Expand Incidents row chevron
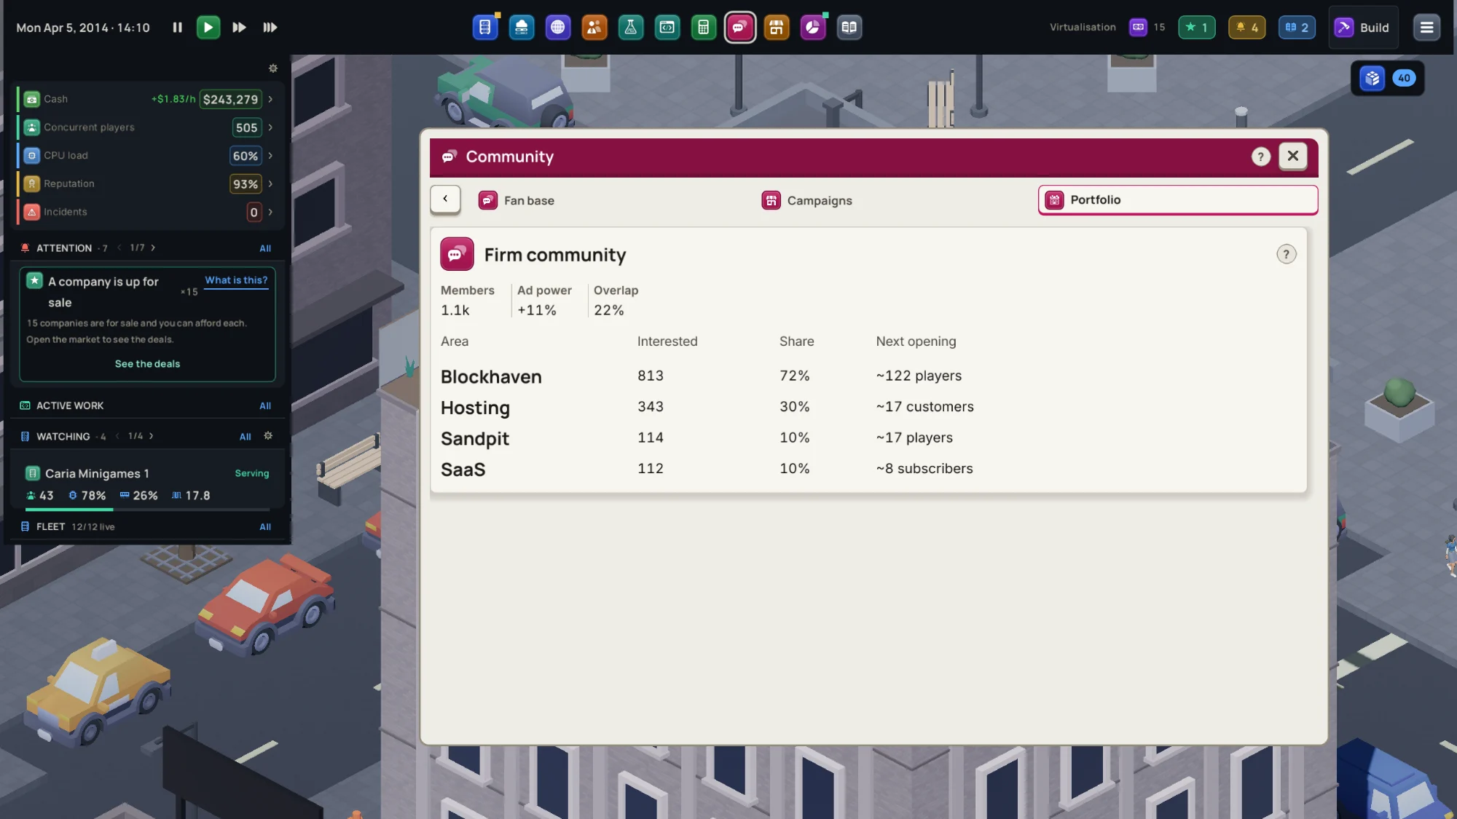1457x819 pixels. 270,212
